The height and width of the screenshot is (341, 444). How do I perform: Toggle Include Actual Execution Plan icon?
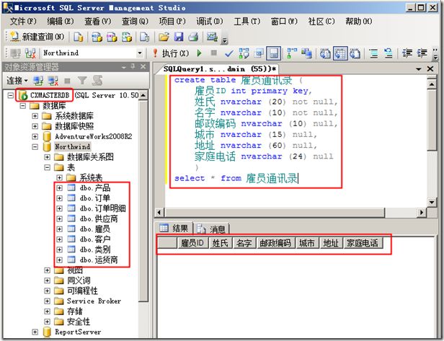click(292, 53)
